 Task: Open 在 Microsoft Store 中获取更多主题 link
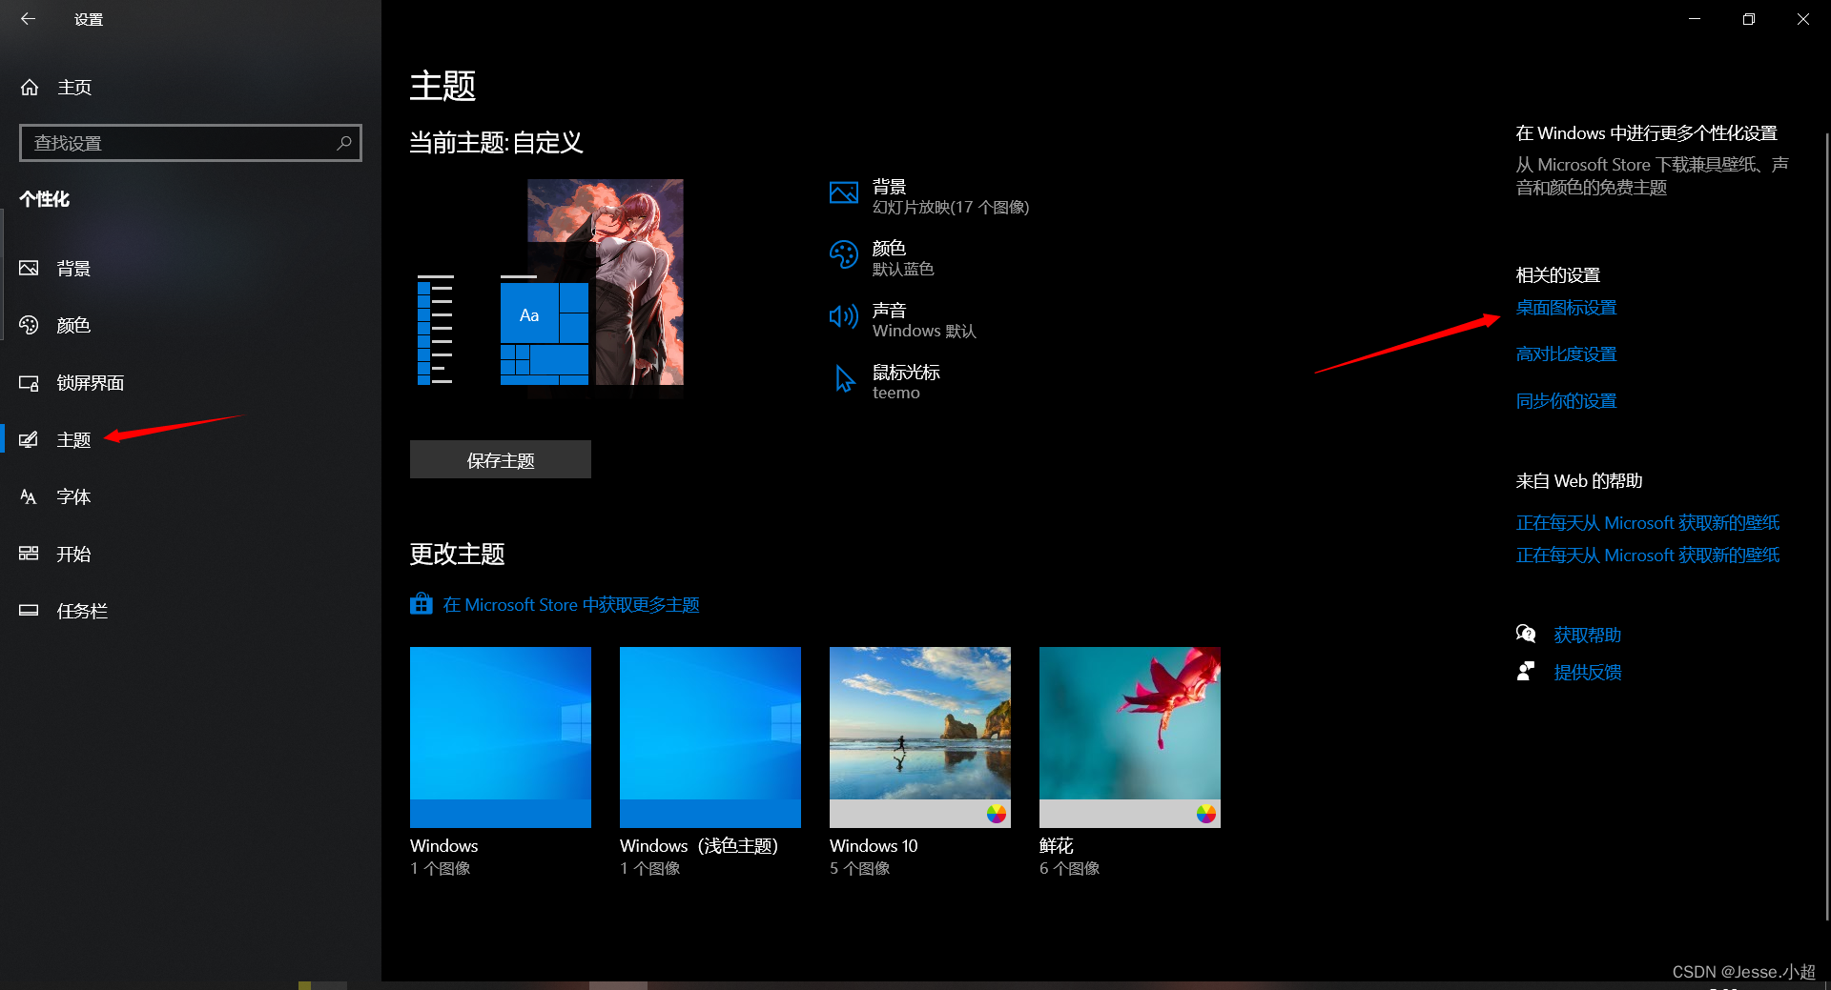click(x=571, y=605)
